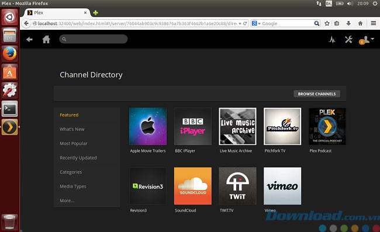This screenshot has height=232, width=380.
Task: Open the battery indicator in top panel
Action: click(340, 4)
